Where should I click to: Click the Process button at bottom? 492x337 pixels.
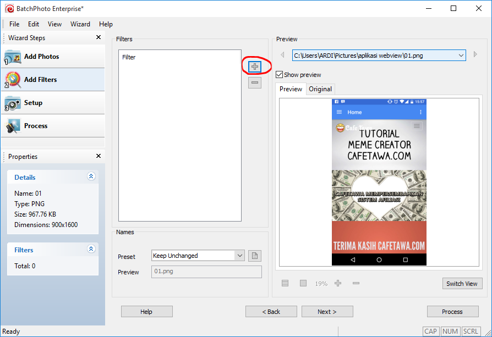[x=452, y=312]
